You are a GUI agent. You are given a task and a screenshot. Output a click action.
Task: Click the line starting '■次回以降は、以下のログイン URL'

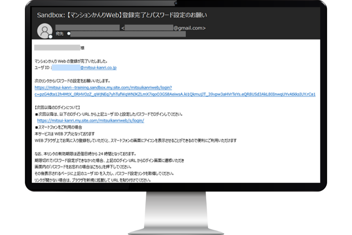(109, 114)
